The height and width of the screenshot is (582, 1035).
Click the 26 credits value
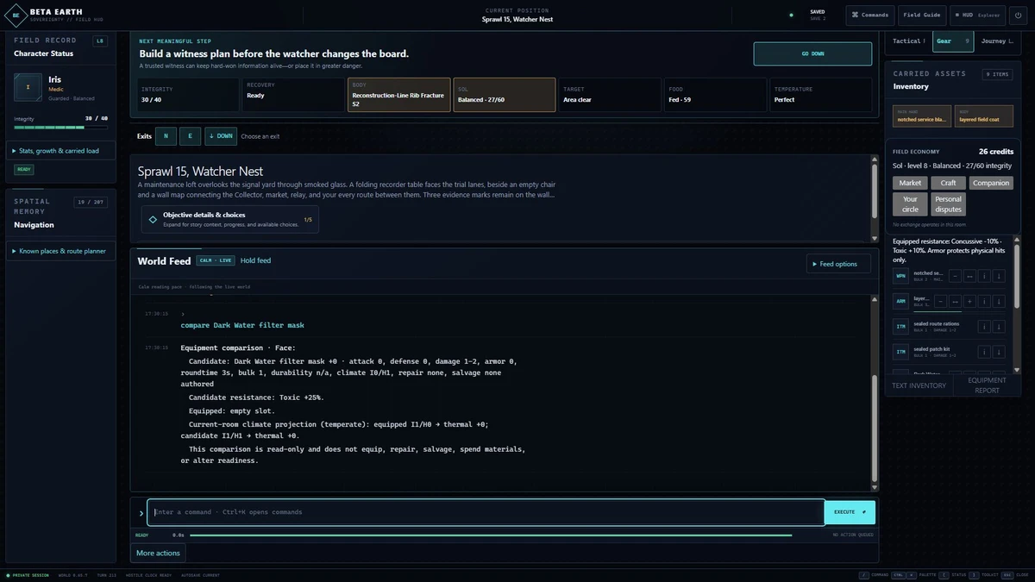[996, 152]
